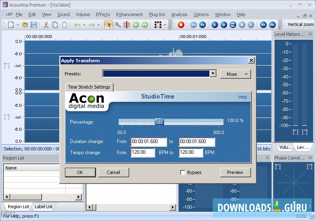Select the magnifier zoom tool
Image resolution: width=316 pixels, height=221 pixels.
pyautogui.click(x=118, y=25)
